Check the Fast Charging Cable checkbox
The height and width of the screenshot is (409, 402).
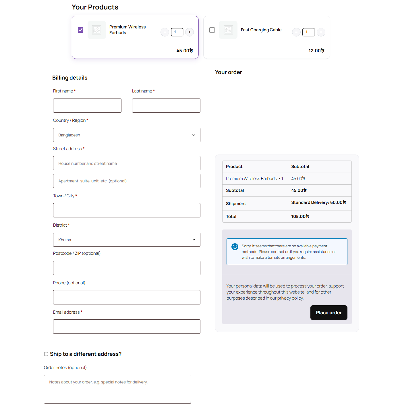pos(212,30)
